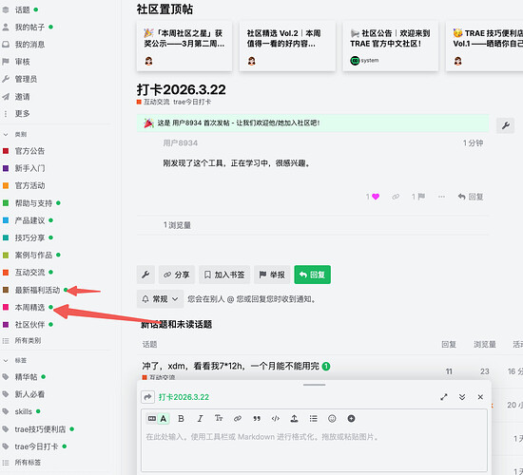Collapse the 类别 section header

tap(15, 134)
